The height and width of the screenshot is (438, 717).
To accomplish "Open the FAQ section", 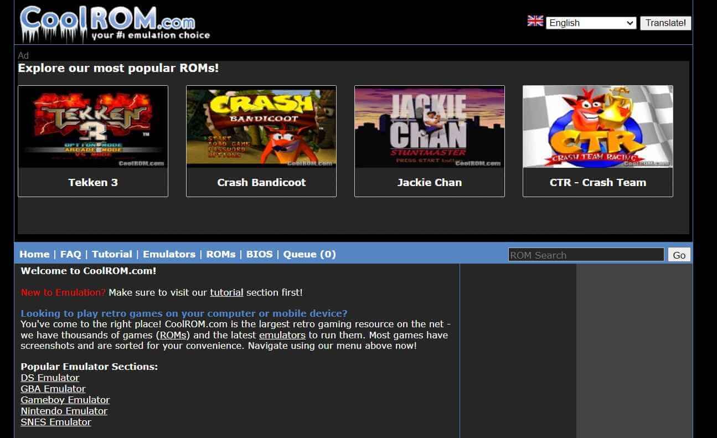I will 71,254.
